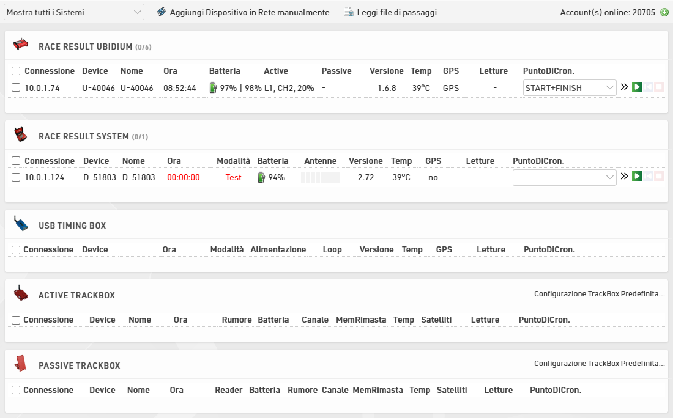Tick the checkbox for connection 10.0.1.124
Screen dimensions: 673x418
point(16,177)
